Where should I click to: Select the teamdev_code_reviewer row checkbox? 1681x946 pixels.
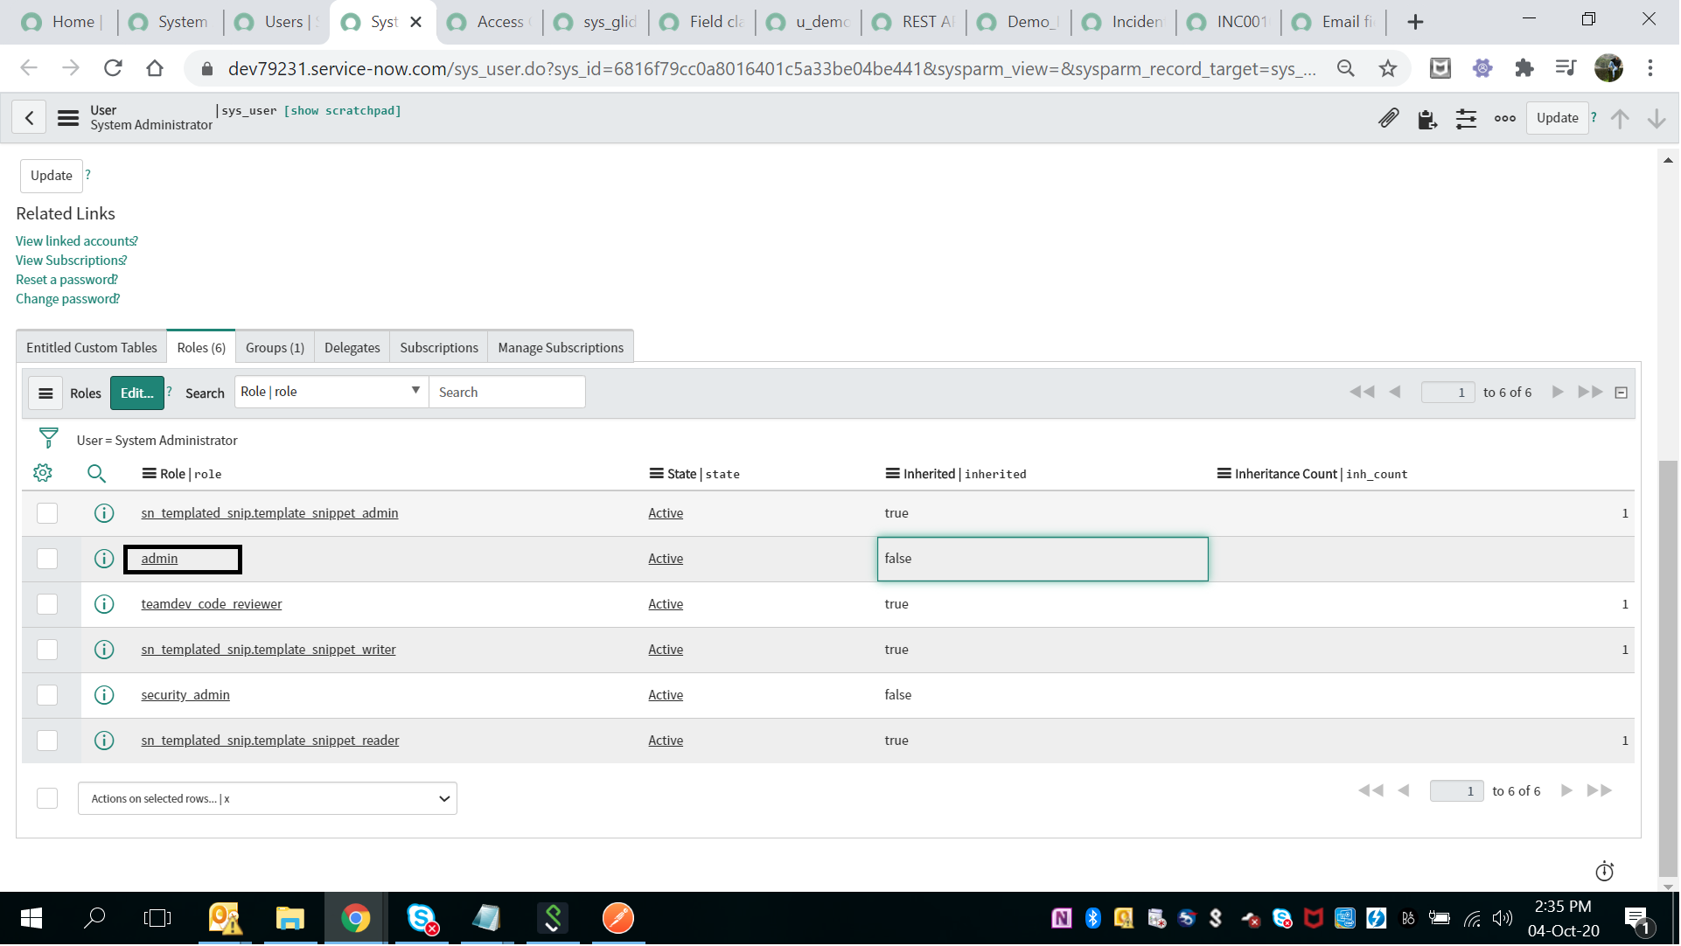[47, 605]
